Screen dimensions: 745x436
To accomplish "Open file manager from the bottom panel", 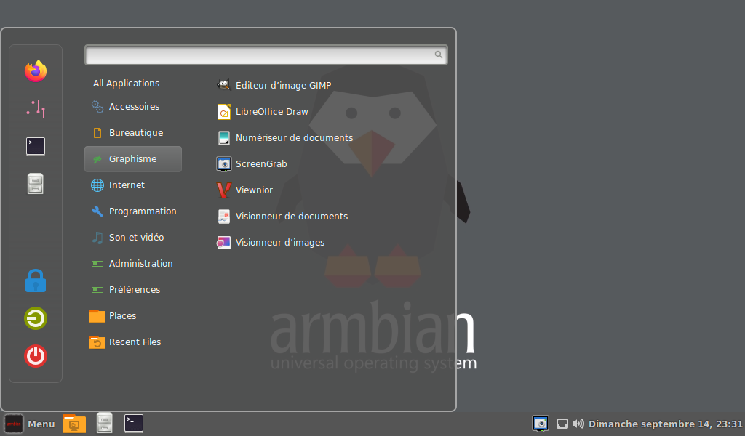I will coord(105,423).
